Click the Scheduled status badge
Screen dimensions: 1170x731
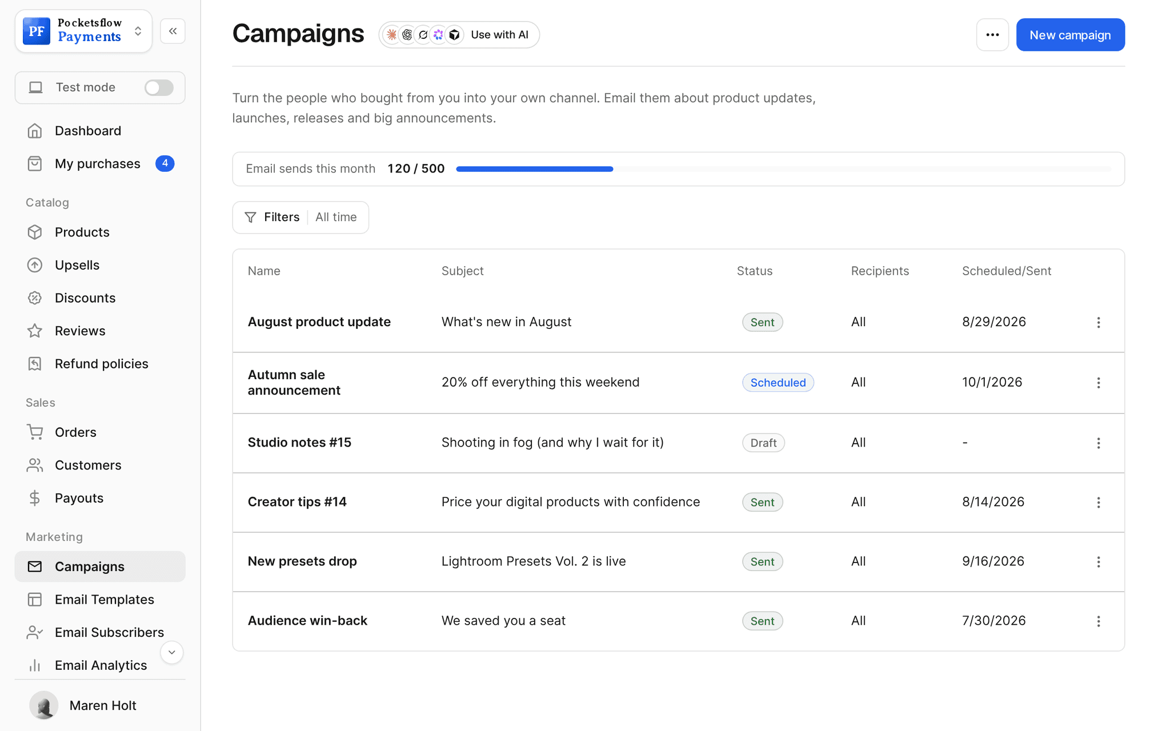coord(778,383)
